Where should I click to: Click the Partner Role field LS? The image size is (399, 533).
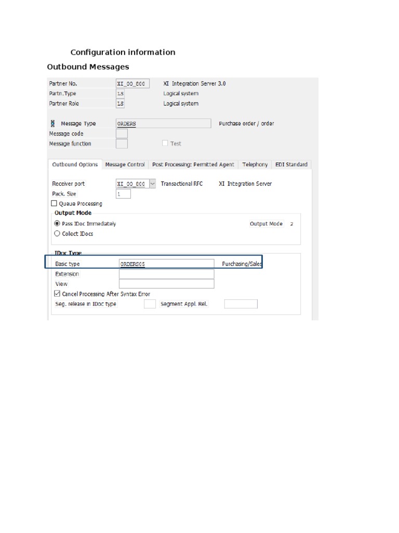coord(120,104)
